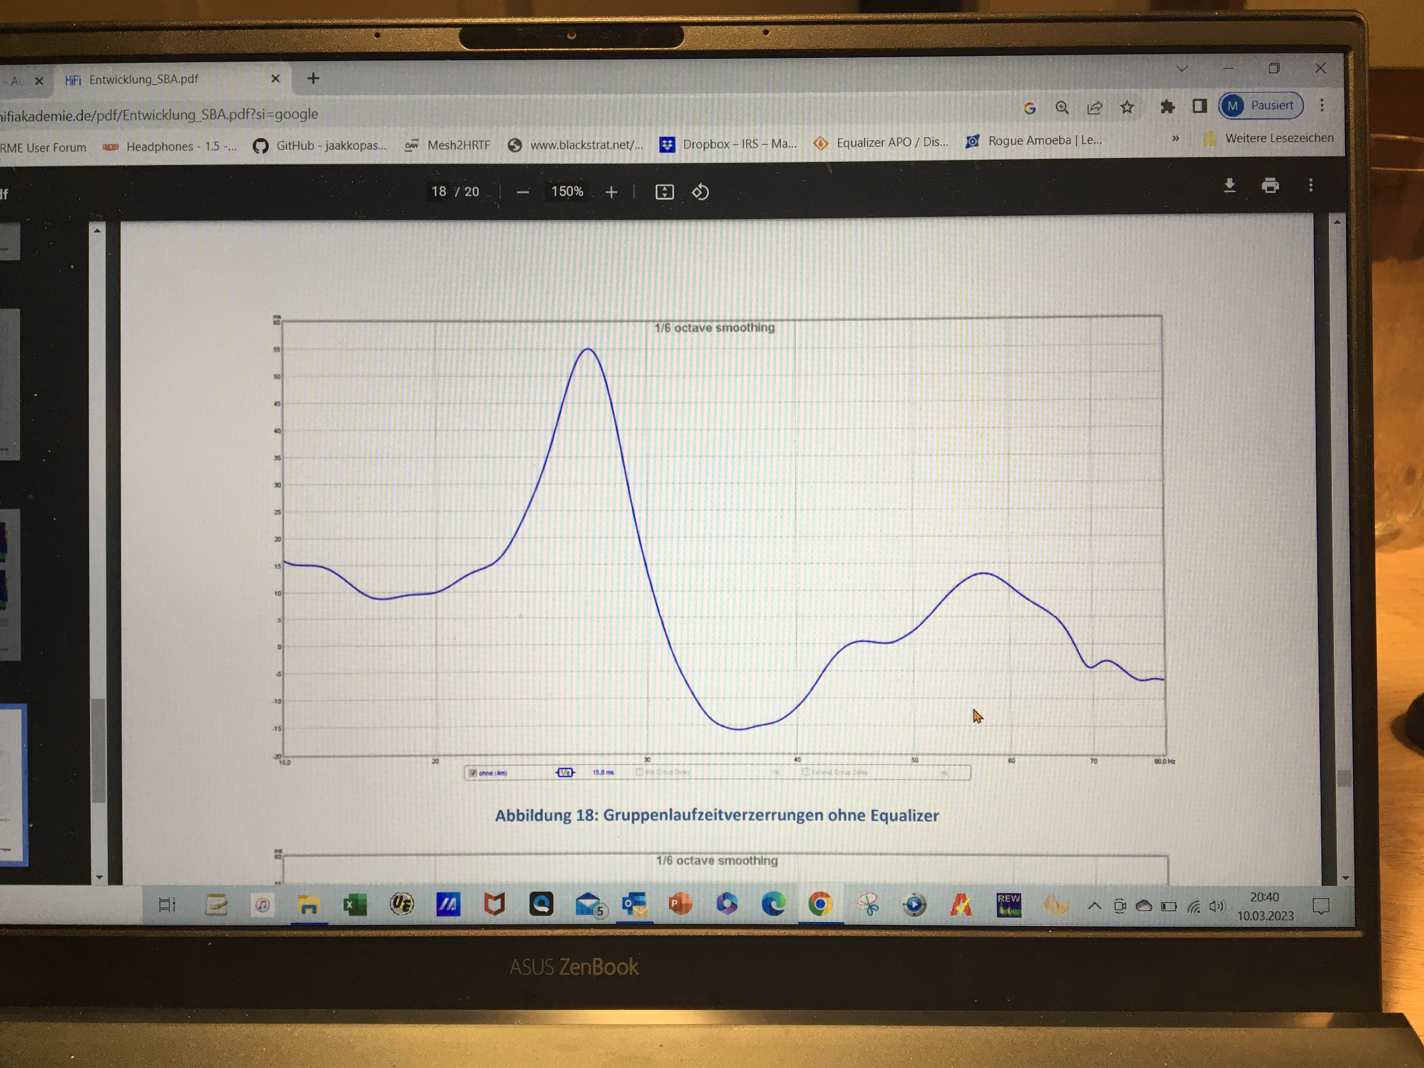Viewport: 1424px width, 1068px height.
Task: Share this page via share icon
Action: [1094, 107]
